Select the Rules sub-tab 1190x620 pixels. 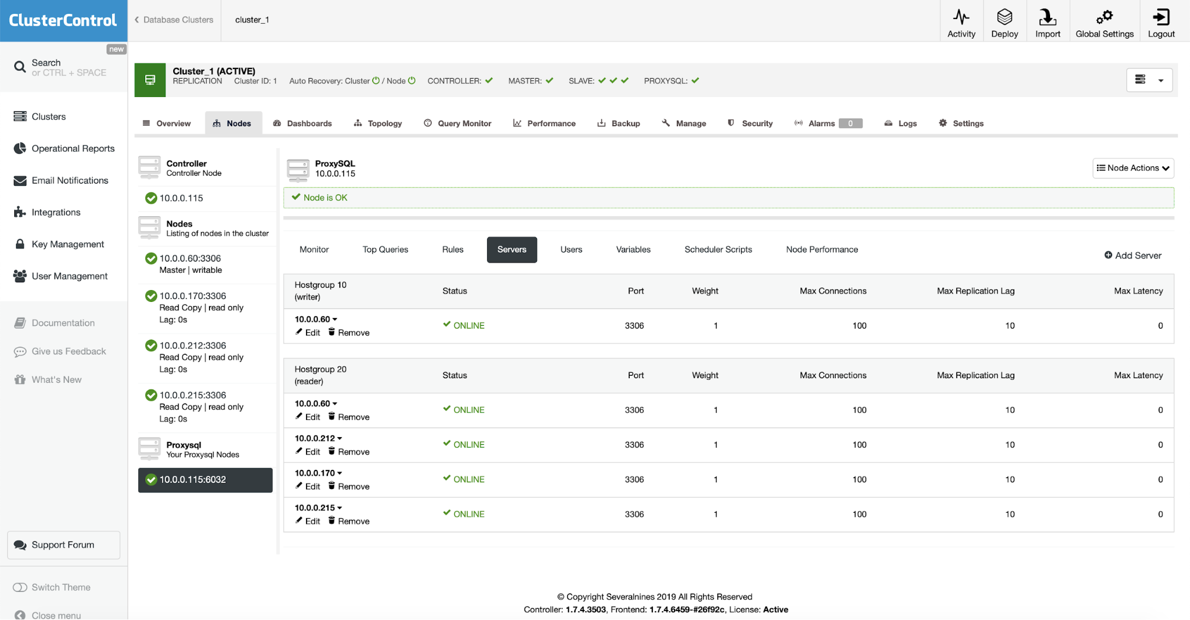click(x=452, y=250)
